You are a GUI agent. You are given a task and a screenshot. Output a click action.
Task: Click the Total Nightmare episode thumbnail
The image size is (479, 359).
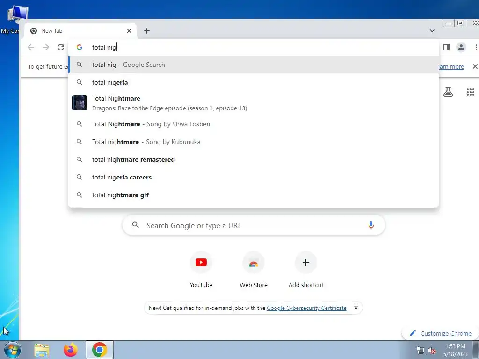(x=80, y=103)
